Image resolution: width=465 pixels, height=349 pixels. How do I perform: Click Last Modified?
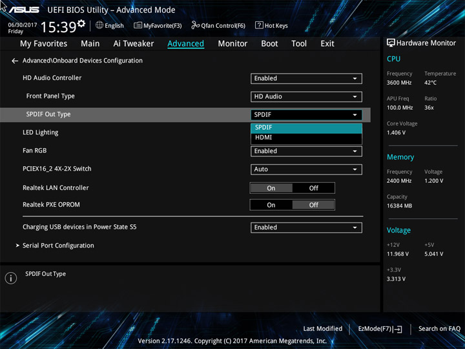(x=323, y=328)
